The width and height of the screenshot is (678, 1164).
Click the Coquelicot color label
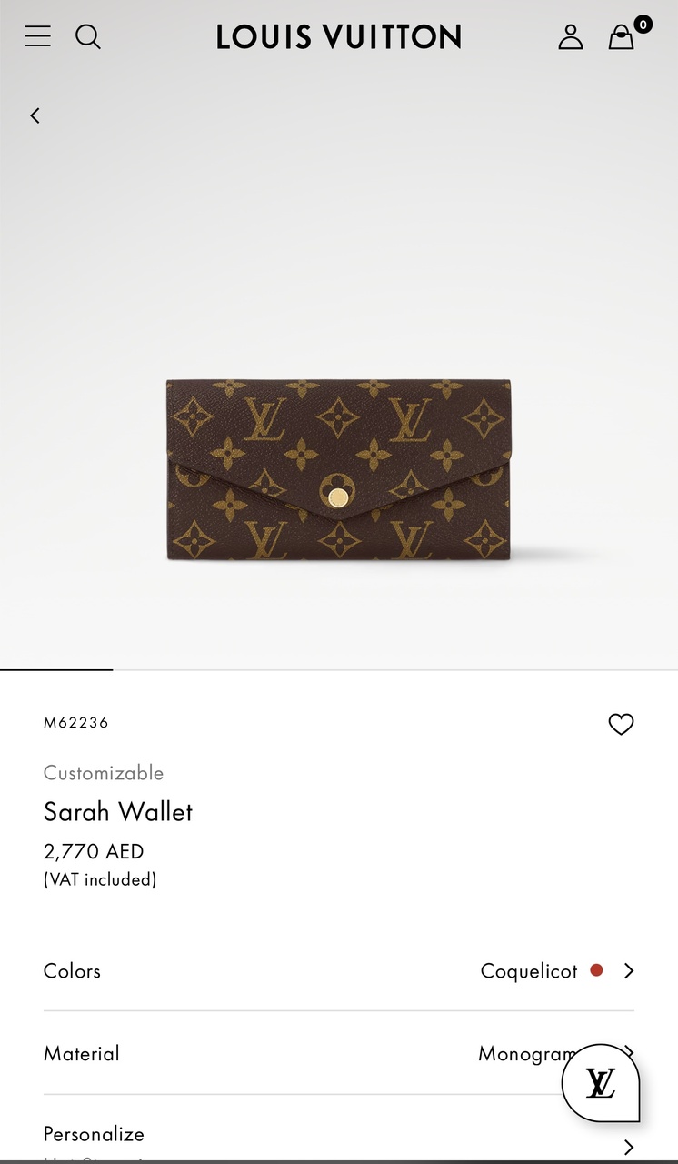coord(529,970)
